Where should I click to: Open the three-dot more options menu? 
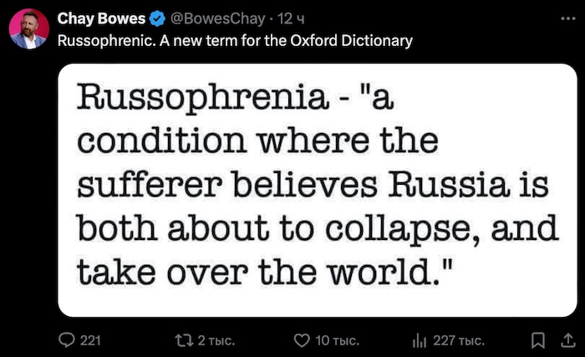tap(567, 18)
